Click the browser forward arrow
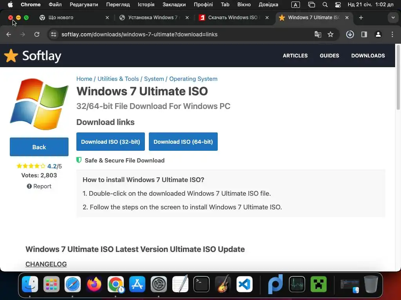Screen dimensions: 401x300 (x=23, y=34)
